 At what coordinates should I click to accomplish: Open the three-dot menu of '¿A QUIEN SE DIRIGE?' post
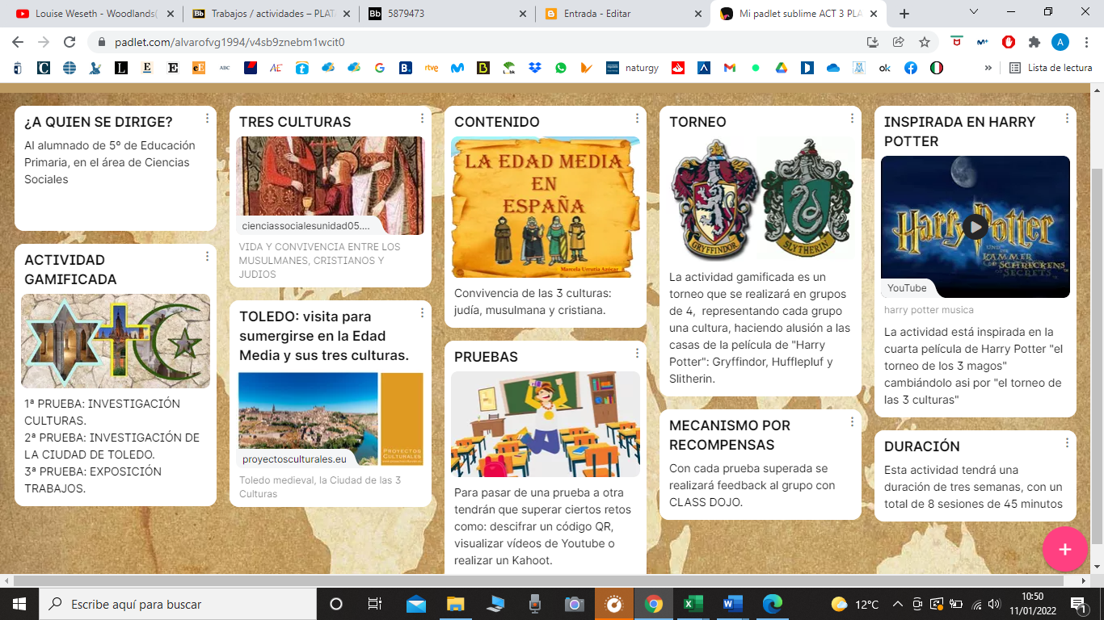point(207,119)
